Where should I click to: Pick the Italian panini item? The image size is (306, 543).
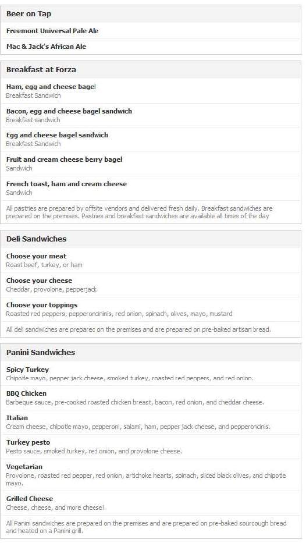click(151, 422)
